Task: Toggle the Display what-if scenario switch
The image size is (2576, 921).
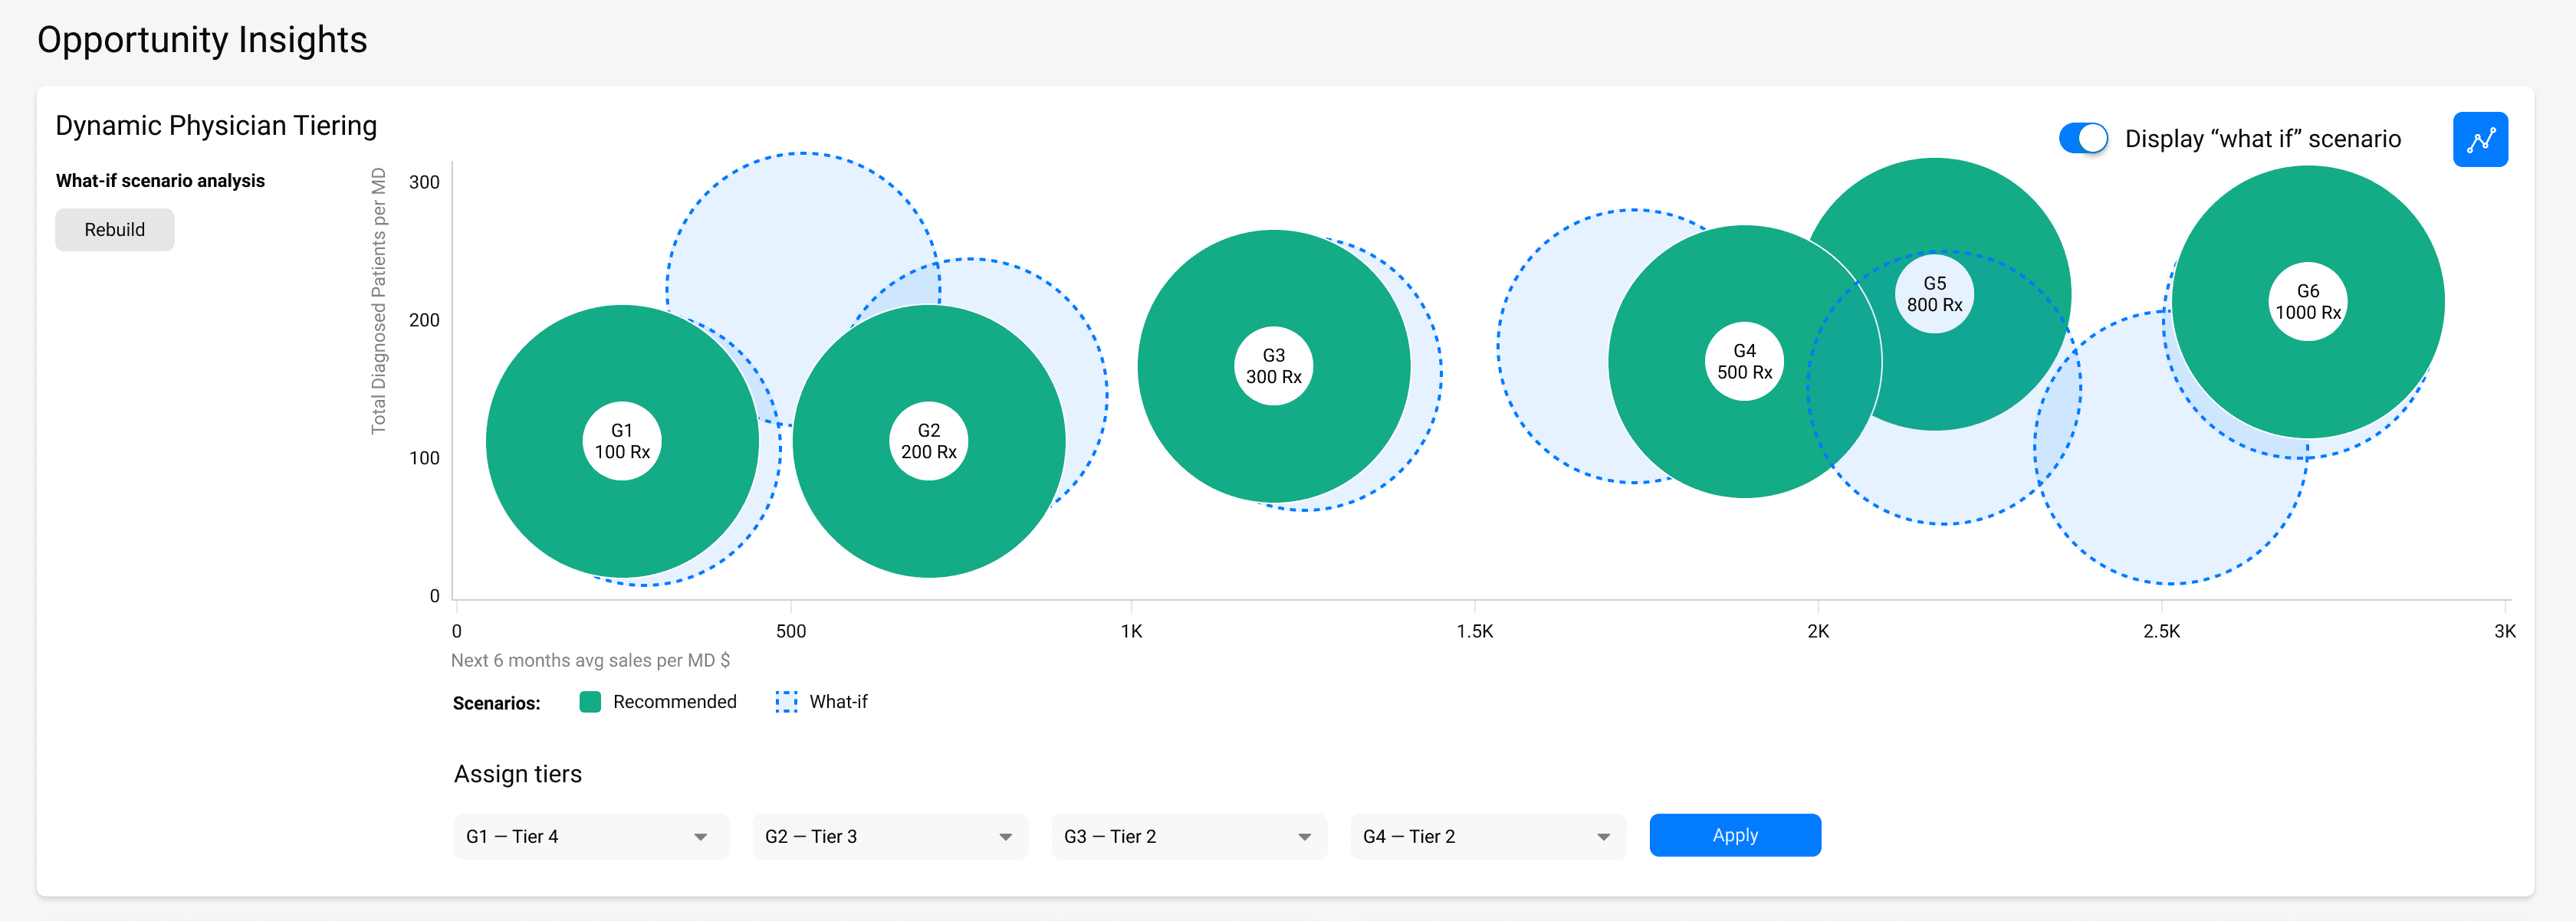Action: [x=2082, y=139]
